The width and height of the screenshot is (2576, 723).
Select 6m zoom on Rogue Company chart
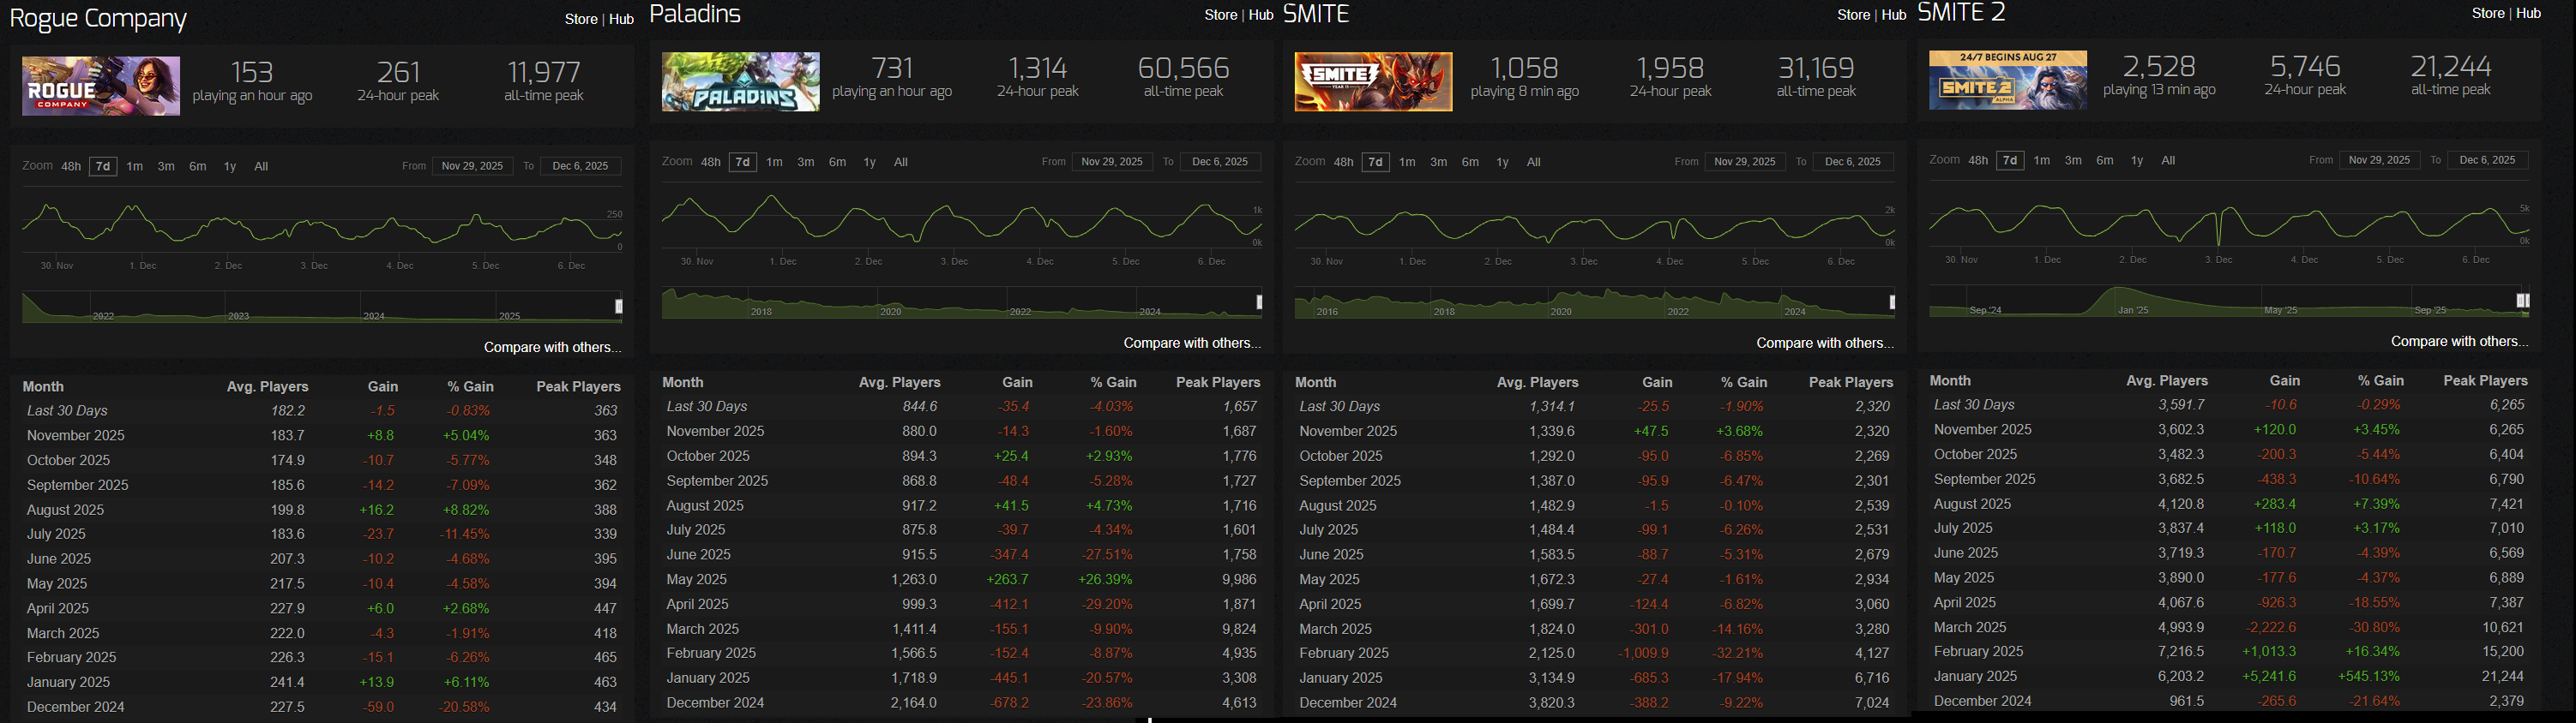[198, 167]
